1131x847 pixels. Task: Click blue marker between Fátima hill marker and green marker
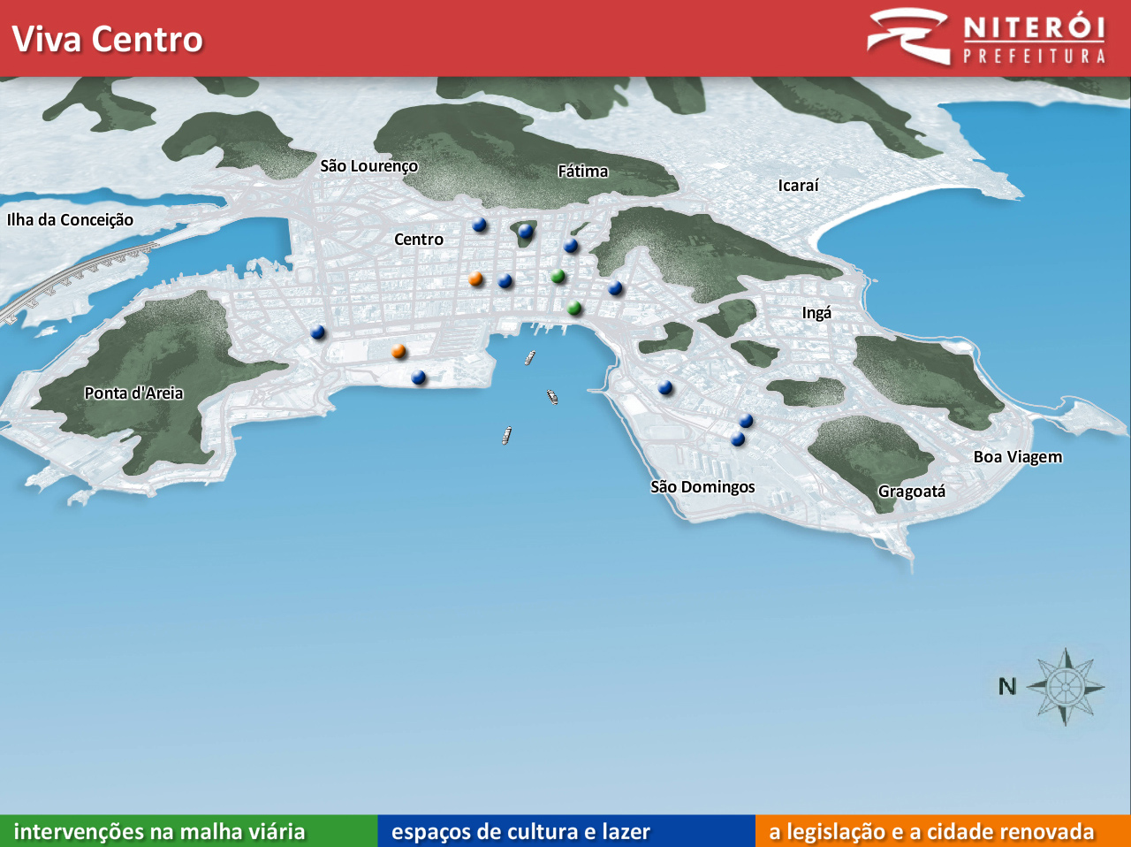(x=571, y=245)
